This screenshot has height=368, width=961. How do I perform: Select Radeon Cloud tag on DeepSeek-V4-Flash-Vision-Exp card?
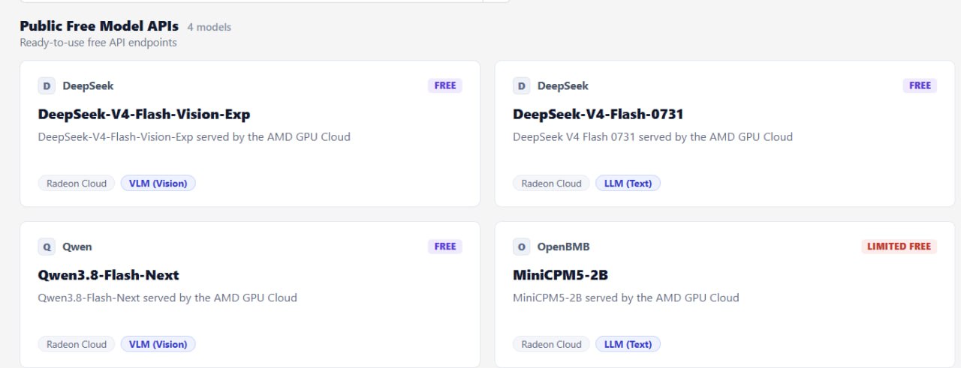click(77, 184)
